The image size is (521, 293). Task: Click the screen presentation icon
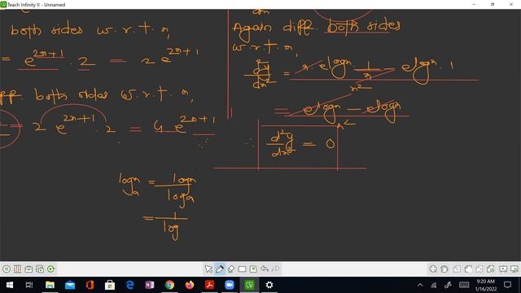[x=503, y=269]
